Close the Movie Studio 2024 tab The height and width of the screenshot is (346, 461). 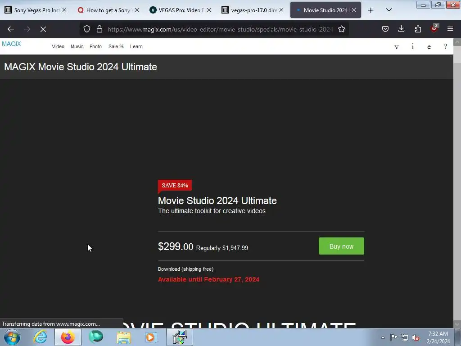click(x=354, y=10)
